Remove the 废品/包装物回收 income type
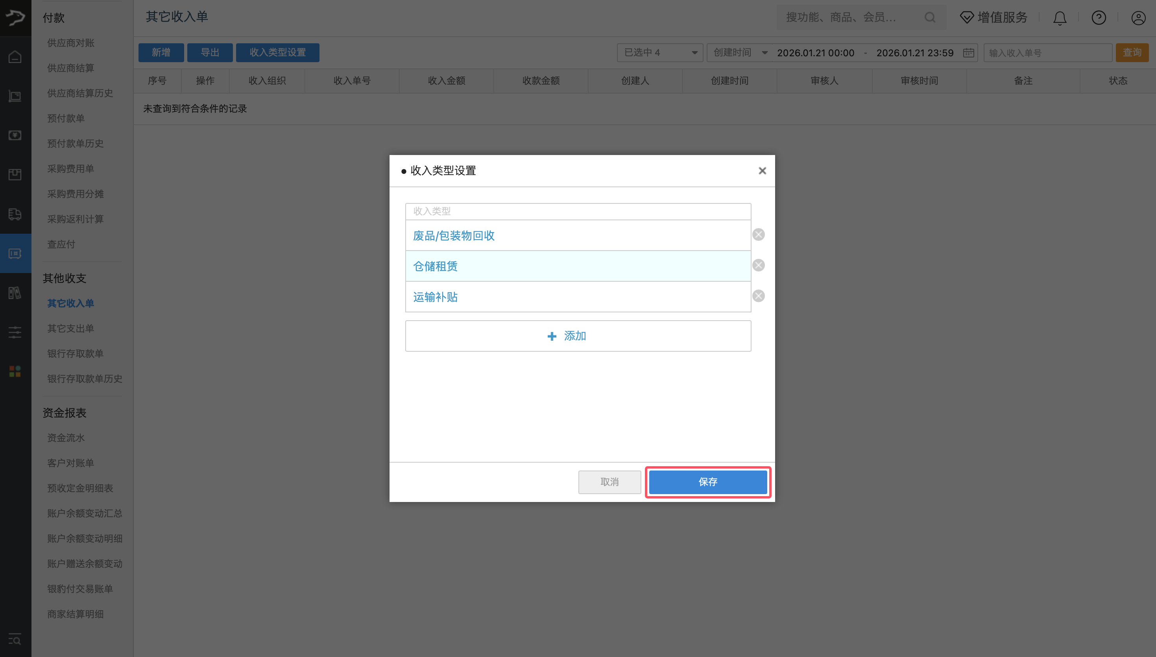 [x=758, y=234]
